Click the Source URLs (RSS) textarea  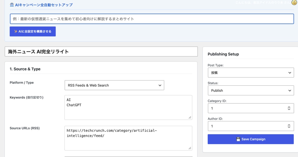[x=128, y=138]
